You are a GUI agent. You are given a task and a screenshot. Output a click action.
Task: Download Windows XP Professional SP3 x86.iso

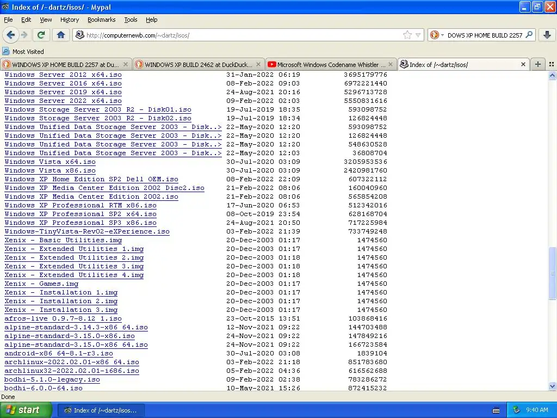click(x=81, y=223)
